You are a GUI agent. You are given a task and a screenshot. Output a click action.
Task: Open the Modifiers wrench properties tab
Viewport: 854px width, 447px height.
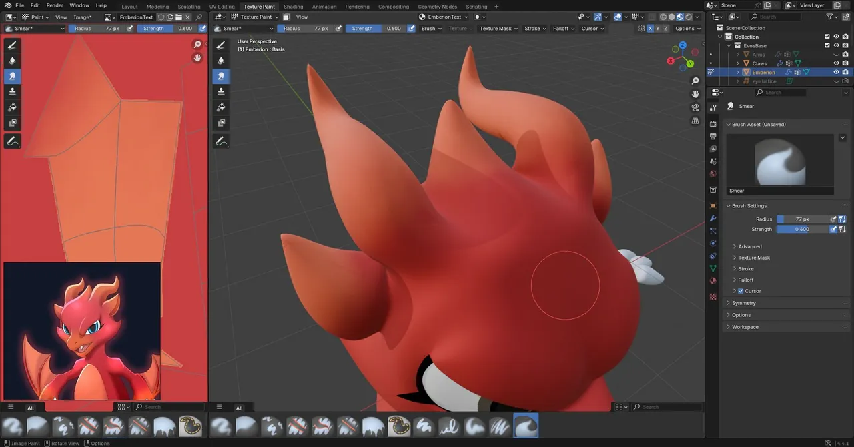pyautogui.click(x=713, y=218)
